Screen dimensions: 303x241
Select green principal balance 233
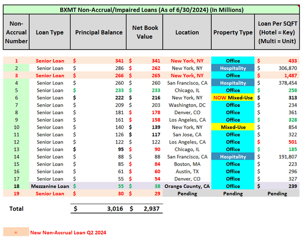pos(119,90)
